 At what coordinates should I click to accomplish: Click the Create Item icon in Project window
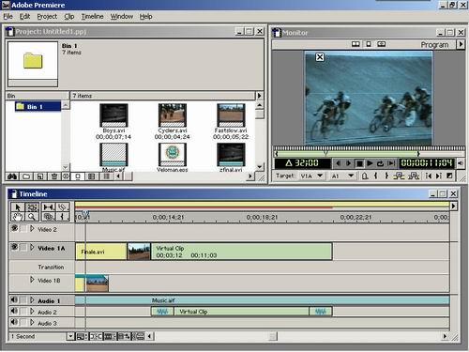pyautogui.click(x=40, y=176)
